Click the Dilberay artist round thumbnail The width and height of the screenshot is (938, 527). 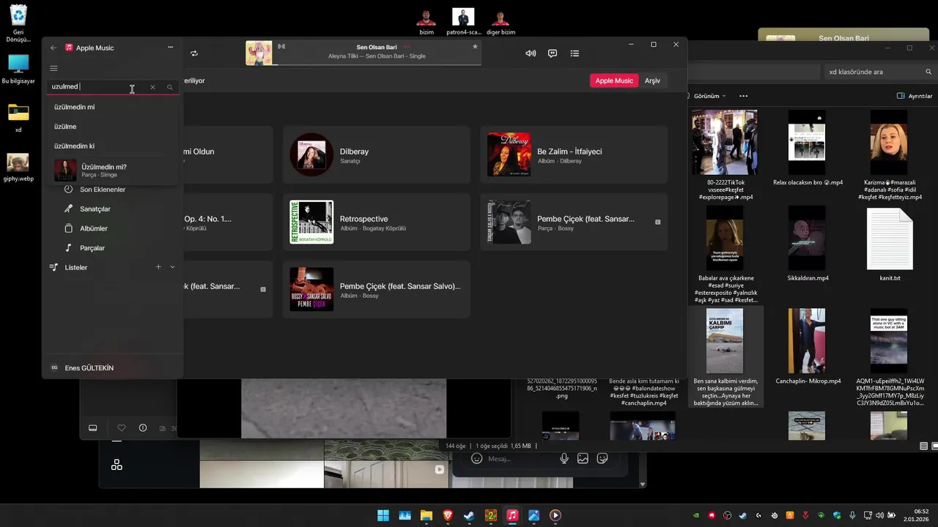coord(311,154)
